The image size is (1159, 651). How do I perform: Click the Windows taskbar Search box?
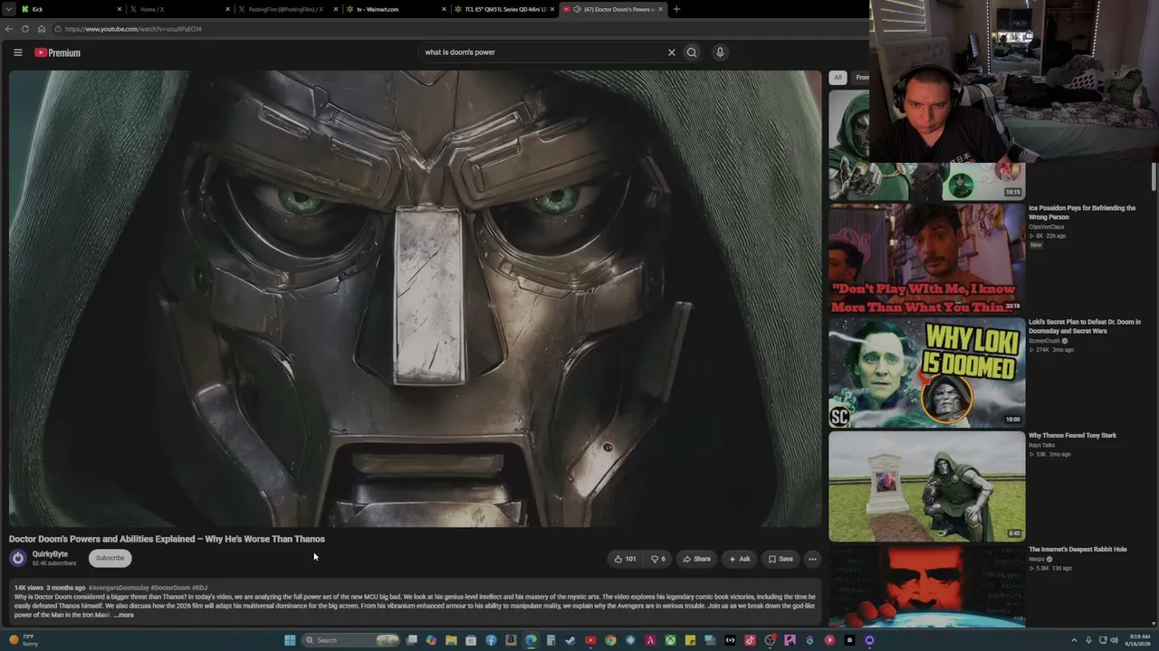click(x=350, y=640)
